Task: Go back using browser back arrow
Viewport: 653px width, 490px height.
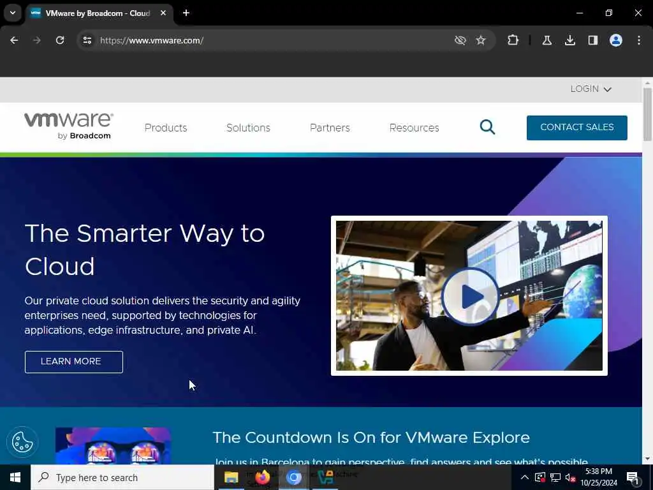Action: tap(14, 40)
